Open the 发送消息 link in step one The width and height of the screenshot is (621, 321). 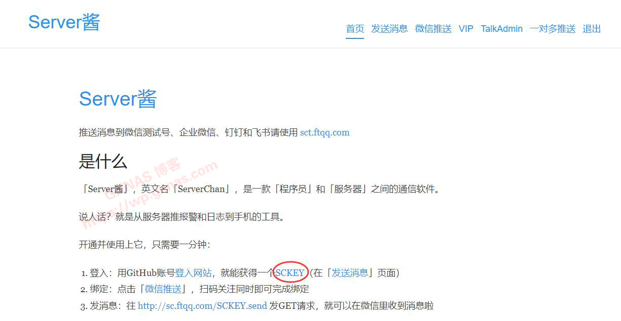click(350, 273)
